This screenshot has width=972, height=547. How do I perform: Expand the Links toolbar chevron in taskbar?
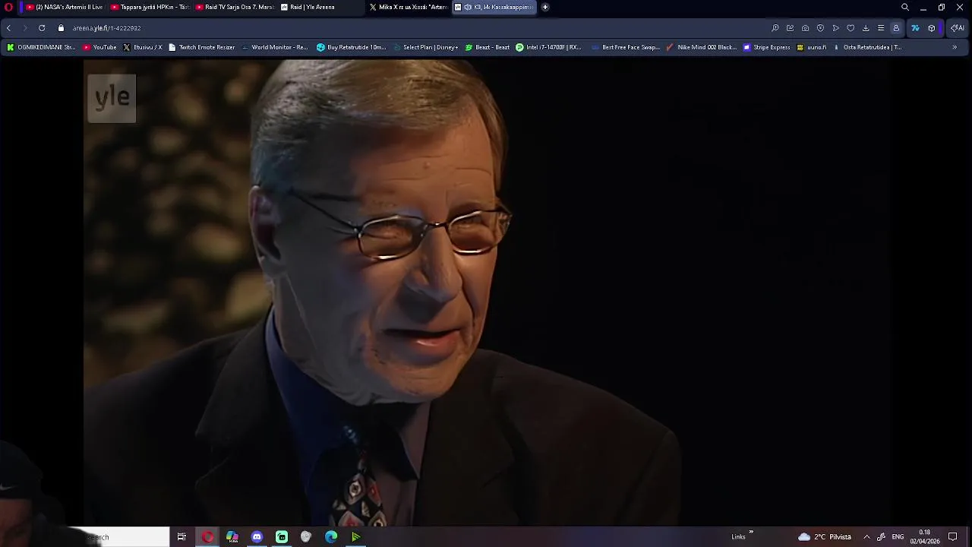751,533
